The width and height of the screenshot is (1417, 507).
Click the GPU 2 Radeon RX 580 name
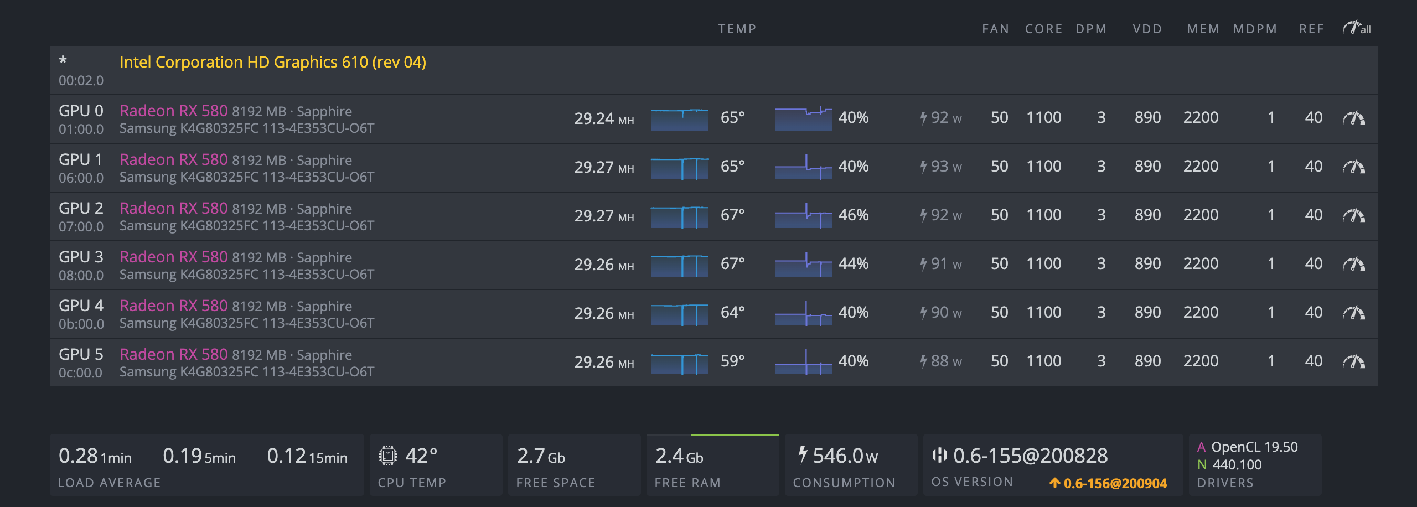(174, 208)
